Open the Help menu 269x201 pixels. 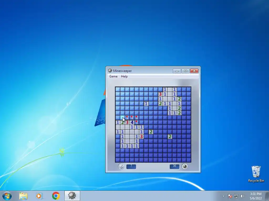click(124, 76)
